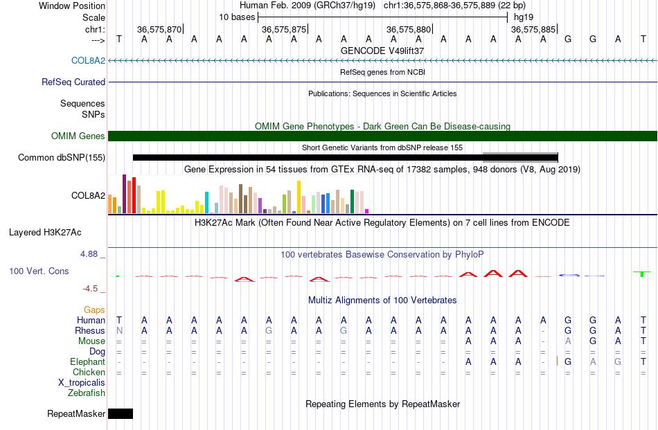Open the Common dbSNP(155) track label
Viewport: 658px width, 430px height.
coord(62,157)
